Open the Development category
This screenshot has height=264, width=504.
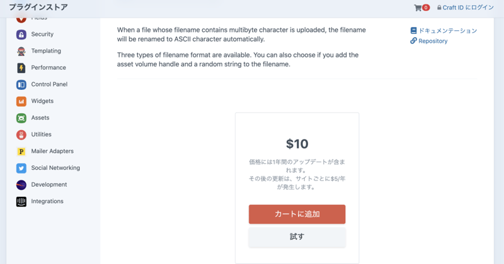coord(49,185)
